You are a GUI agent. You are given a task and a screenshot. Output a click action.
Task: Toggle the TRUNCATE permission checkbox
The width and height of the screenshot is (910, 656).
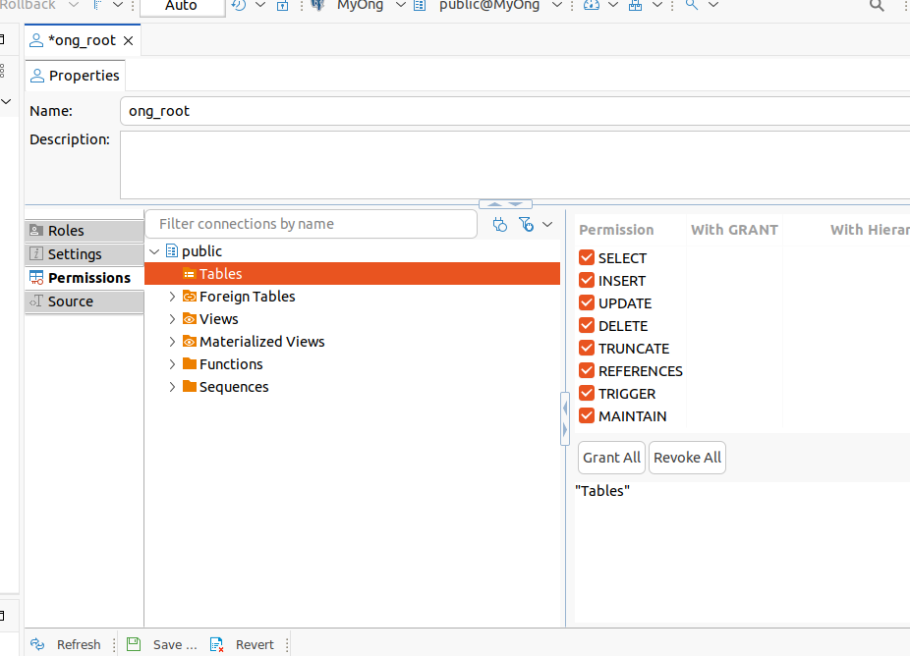(x=587, y=348)
